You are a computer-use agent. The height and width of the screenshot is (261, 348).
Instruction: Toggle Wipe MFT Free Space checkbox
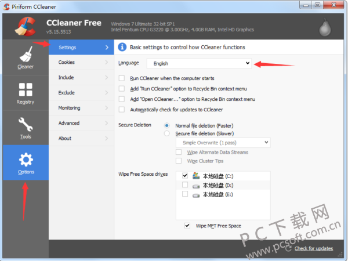tap(187, 226)
